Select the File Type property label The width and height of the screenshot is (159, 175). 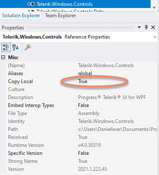18,113
